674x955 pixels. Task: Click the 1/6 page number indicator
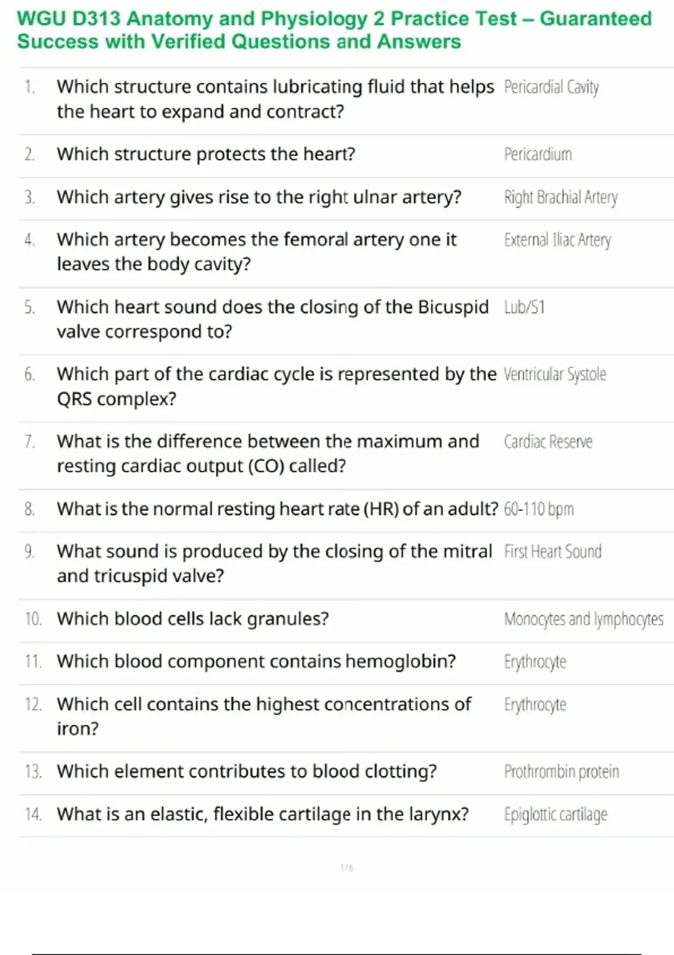point(347,868)
